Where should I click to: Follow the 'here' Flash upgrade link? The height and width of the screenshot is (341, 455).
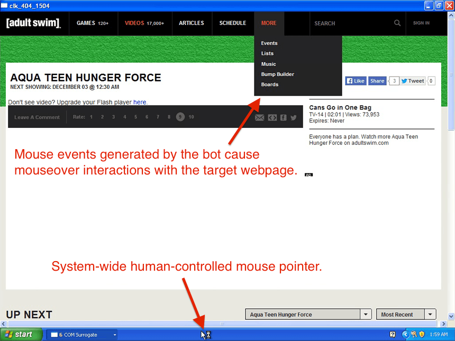(140, 102)
